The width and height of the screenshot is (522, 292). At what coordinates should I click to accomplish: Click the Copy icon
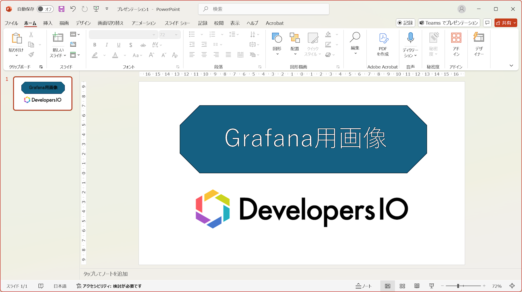point(31,45)
